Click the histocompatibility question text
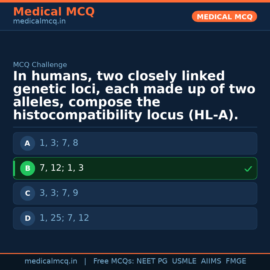Screen dimensions: 270x270 [134, 96]
